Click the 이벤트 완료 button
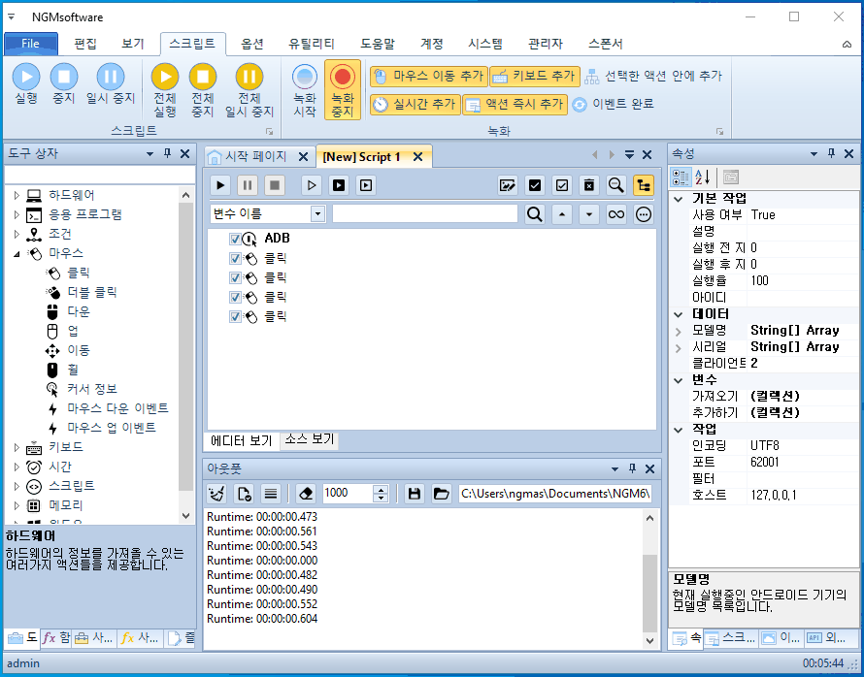Viewport: 864px width, 677px height. 613,104
